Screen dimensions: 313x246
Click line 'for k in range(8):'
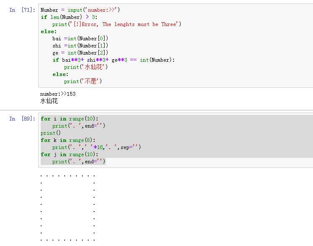68,140
